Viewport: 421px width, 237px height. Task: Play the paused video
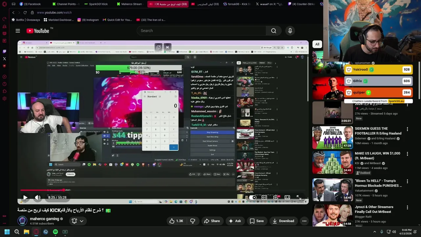[x=25, y=197]
